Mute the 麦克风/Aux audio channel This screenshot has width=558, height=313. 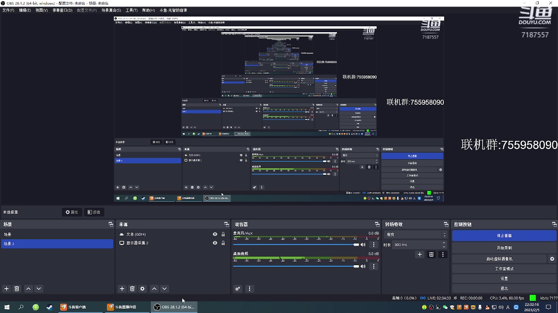[x=363, y=245]
